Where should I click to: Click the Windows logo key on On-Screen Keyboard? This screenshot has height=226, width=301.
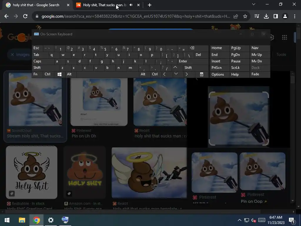coord(59,74)
